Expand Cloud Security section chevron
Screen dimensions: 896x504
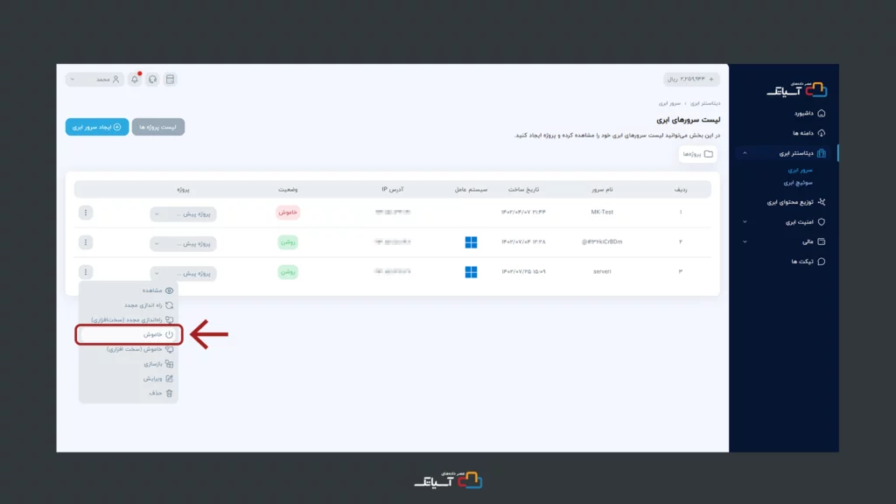tap(745, 221)
